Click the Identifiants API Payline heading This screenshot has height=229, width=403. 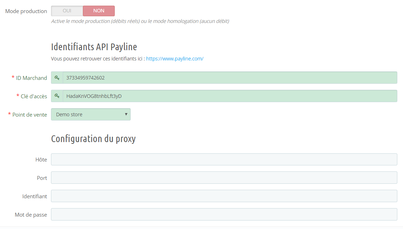pyautogui.click(x=94, y=47)
